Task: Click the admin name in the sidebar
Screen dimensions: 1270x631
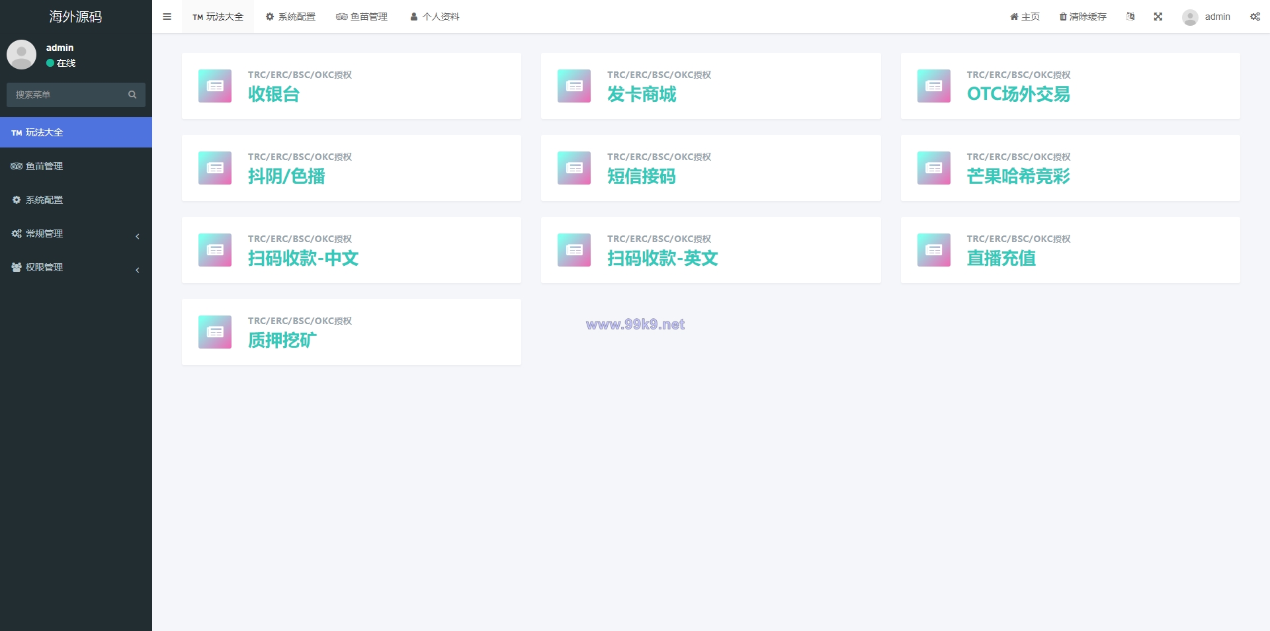Action: point(60,48)
